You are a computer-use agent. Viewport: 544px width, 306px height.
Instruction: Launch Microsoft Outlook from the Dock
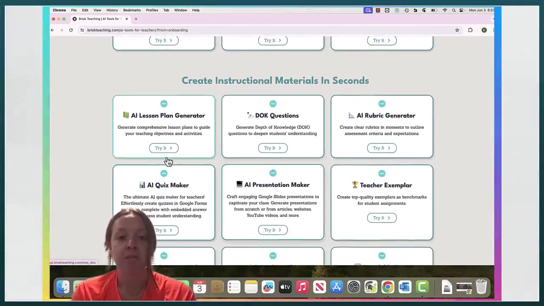404,287
